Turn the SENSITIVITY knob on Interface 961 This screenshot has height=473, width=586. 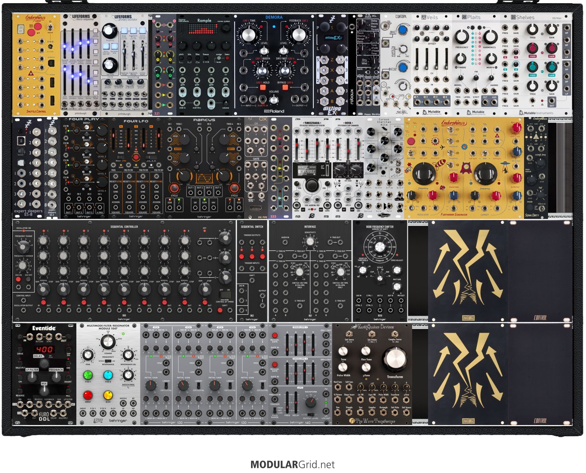310,242
